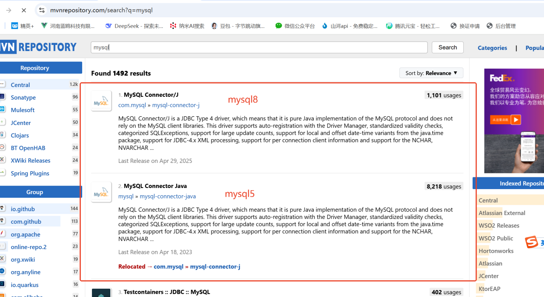Stop page loading with X button

click(24, 10)
